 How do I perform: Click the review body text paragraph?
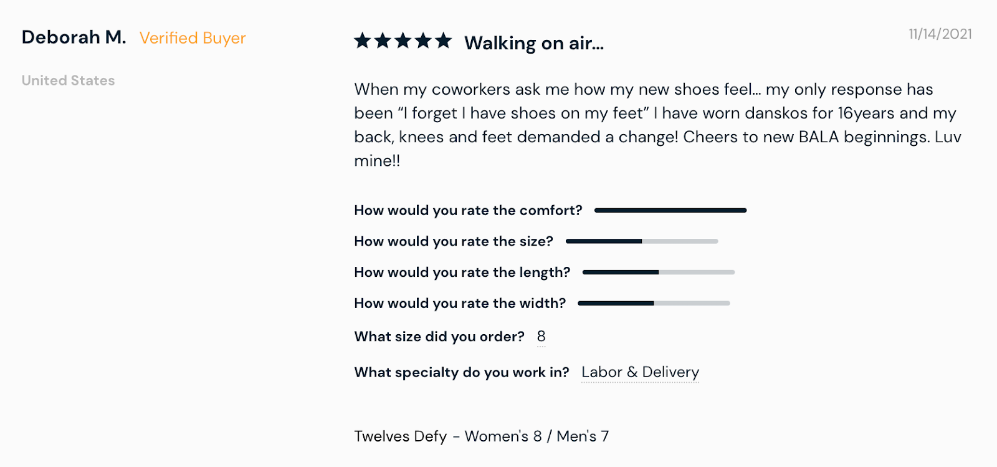coord(657,125)
